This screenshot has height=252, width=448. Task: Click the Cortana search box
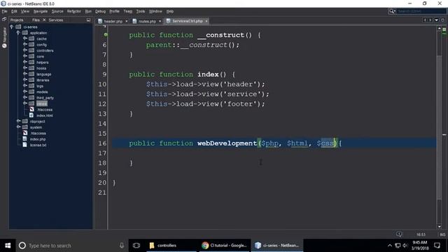coord(71,246)
